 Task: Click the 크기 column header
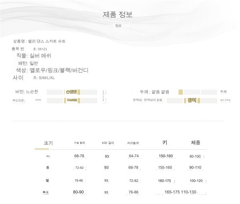click(48, 143)
